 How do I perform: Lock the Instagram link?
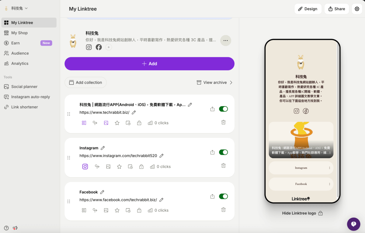141,166
